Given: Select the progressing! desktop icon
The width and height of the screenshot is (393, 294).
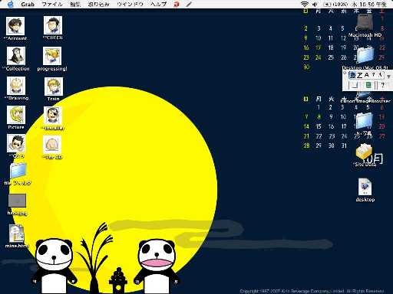Looking at the screenshot, I should (x=52, y=56).
